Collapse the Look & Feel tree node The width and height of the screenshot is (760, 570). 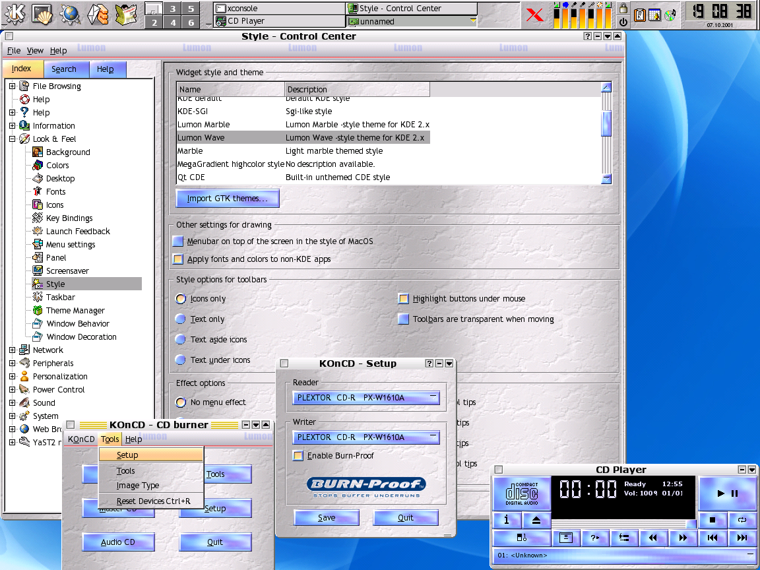12,139
